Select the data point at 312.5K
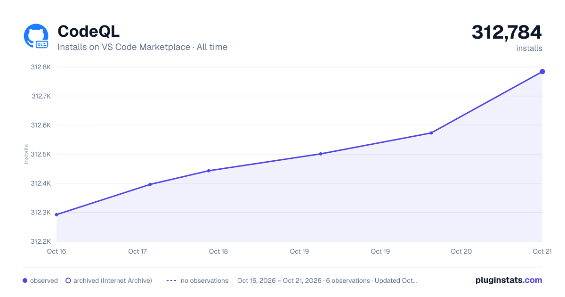Viewport: 565px width, 297px height. click(x=321, y=154)
